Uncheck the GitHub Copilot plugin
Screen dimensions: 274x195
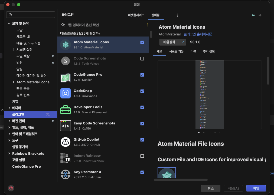(142, 140)
